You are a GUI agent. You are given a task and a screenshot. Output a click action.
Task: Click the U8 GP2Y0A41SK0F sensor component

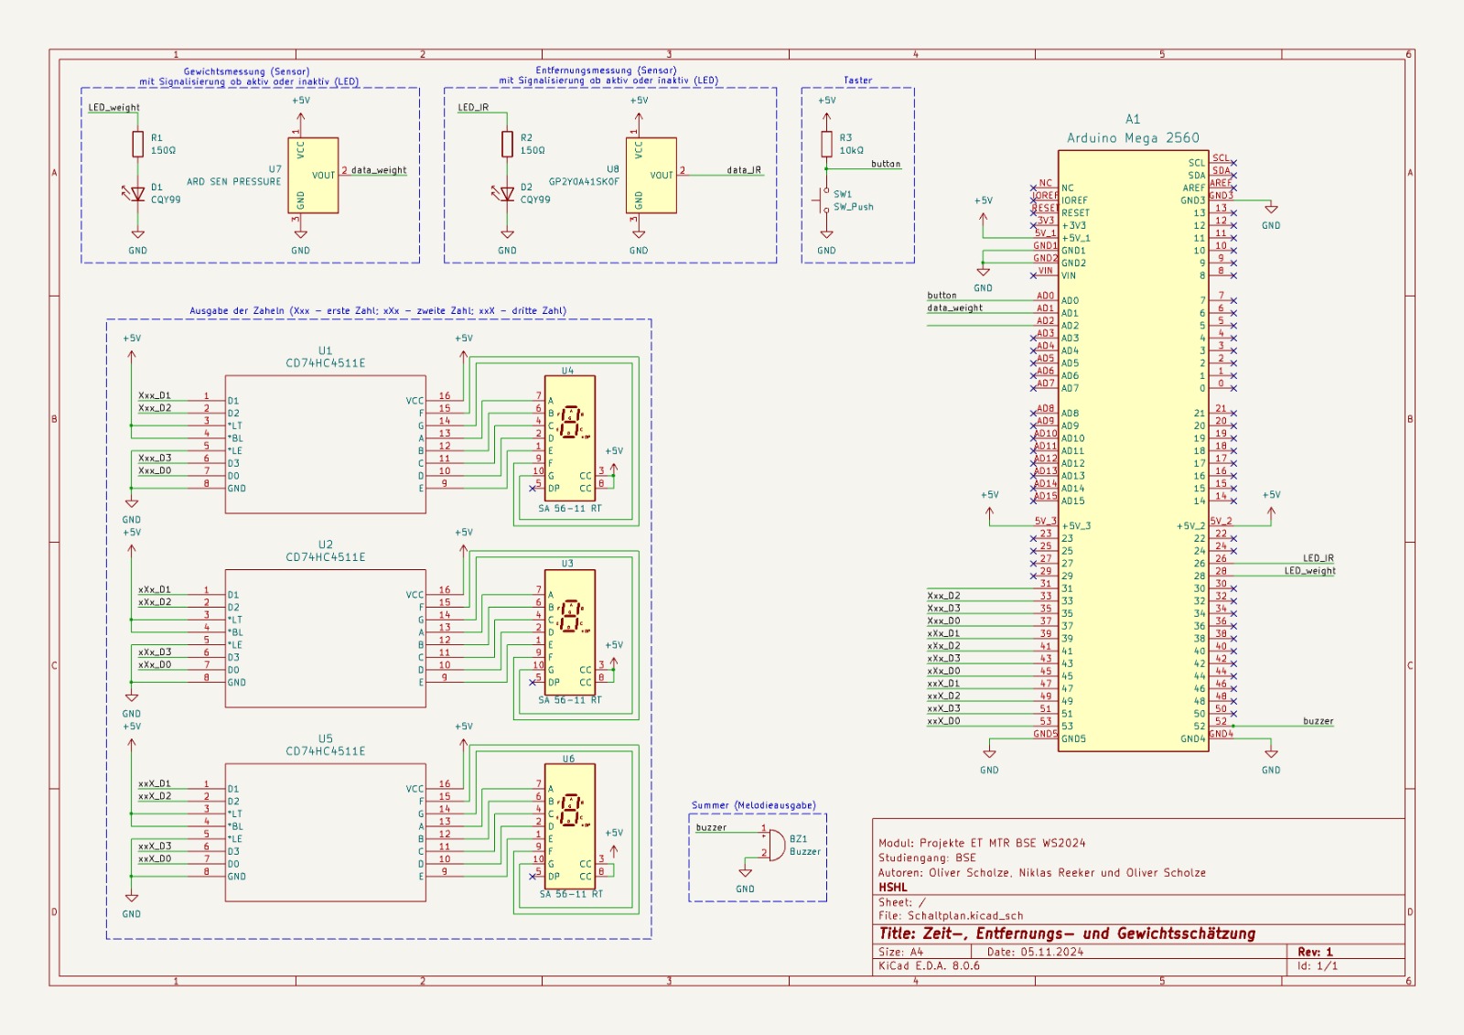651,175
